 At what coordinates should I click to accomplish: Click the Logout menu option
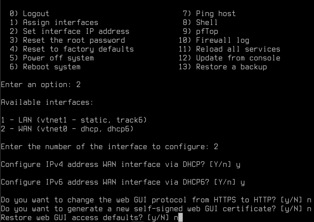36,14
